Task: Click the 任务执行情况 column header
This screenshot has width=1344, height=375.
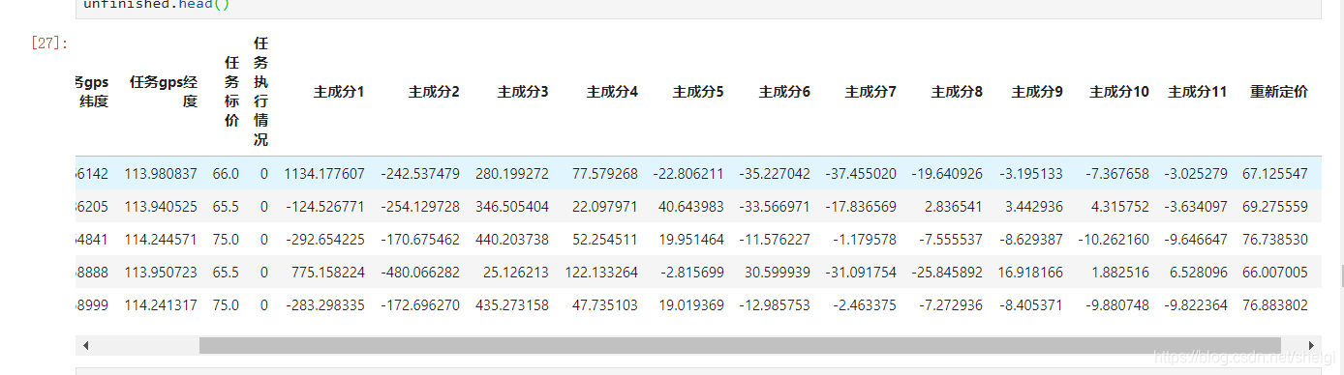Action: [260, 92]
